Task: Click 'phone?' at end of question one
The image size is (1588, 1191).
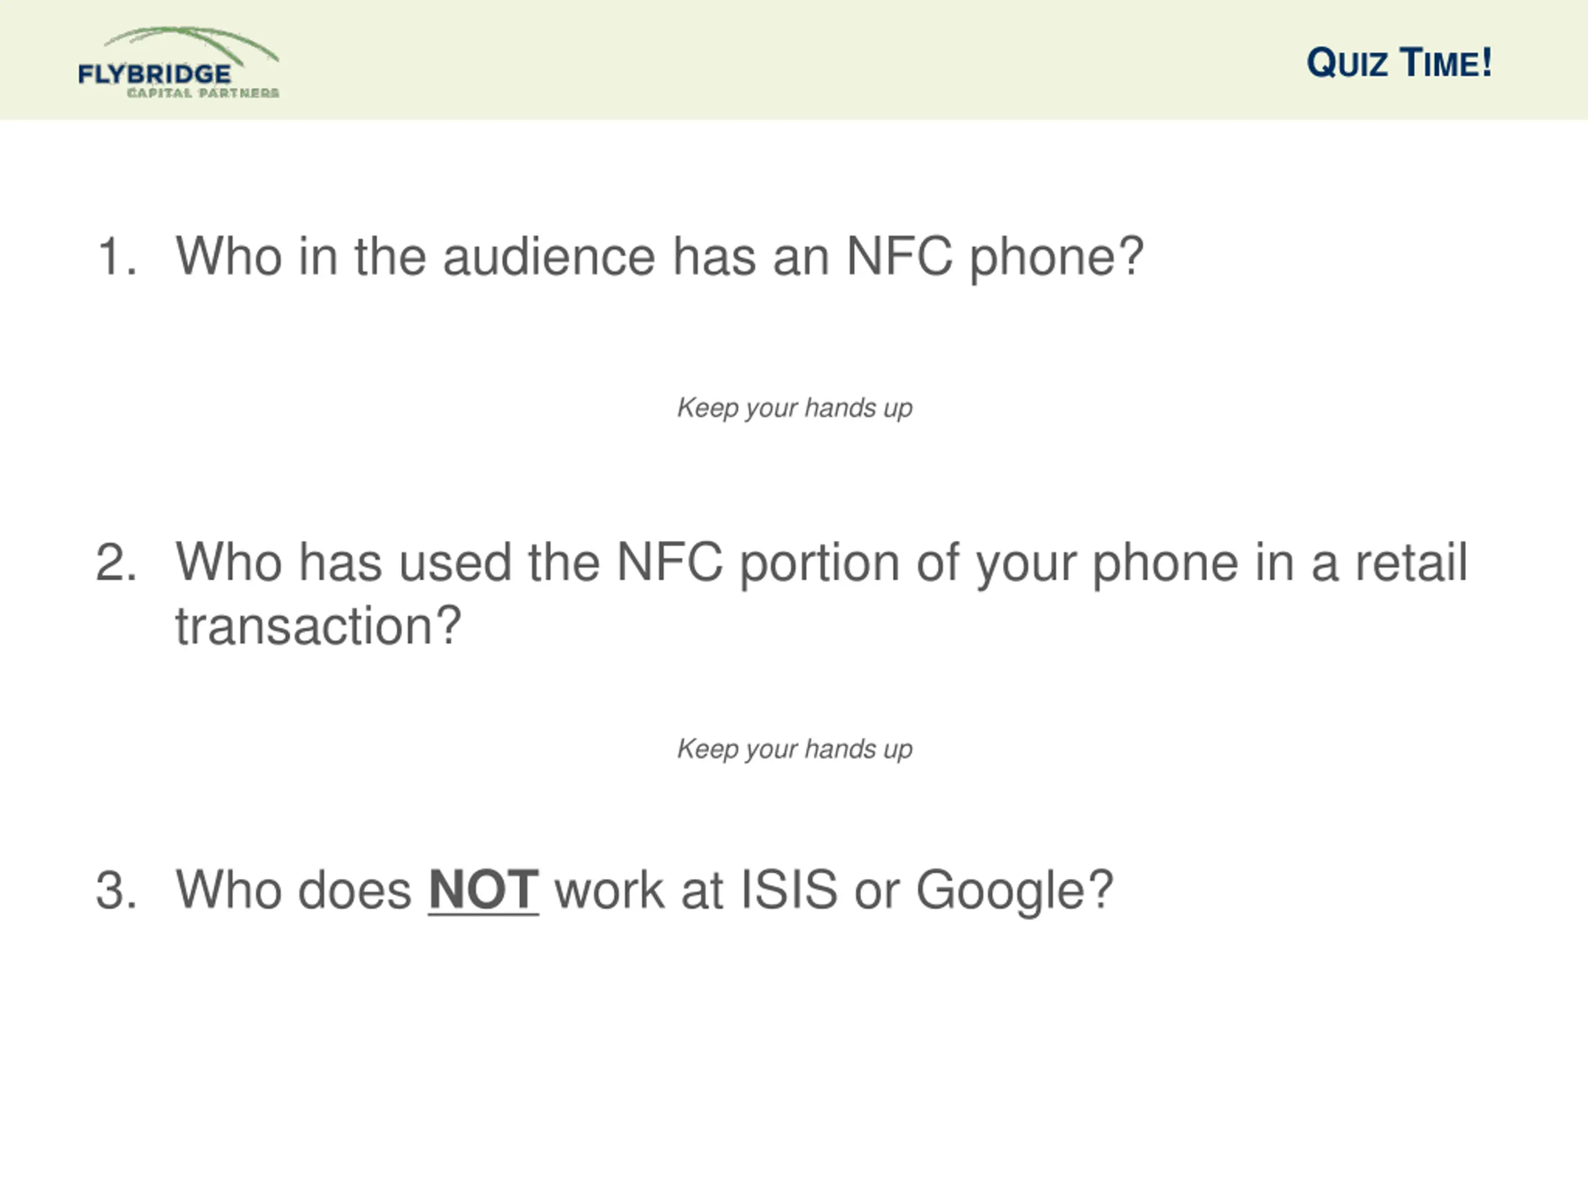Action: 1056,256
